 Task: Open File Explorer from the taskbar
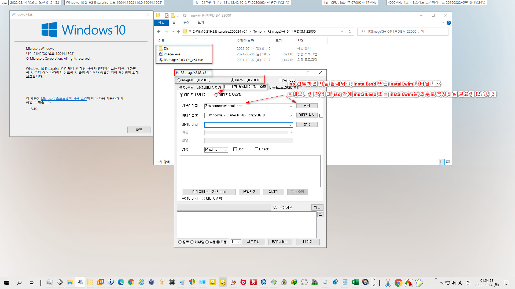click(x=70, y=282)
